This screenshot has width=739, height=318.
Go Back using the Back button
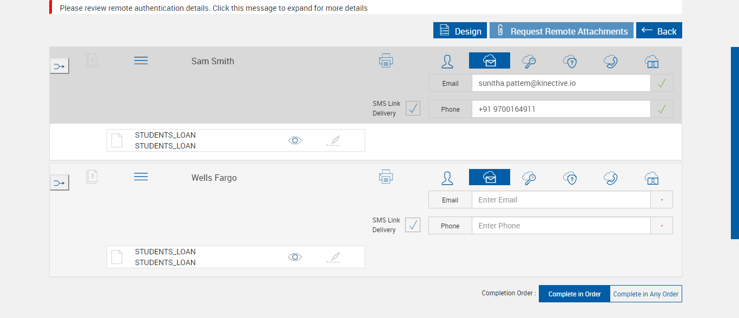pos(659,31)
